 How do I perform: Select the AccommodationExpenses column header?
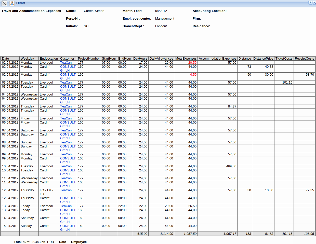[217, 59]
